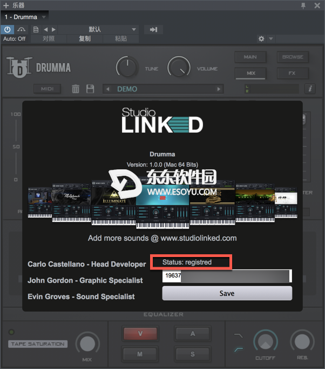This screenshot has height=369, width=325.
Task: Switch to the BROWSE tab
Action: 293,57
